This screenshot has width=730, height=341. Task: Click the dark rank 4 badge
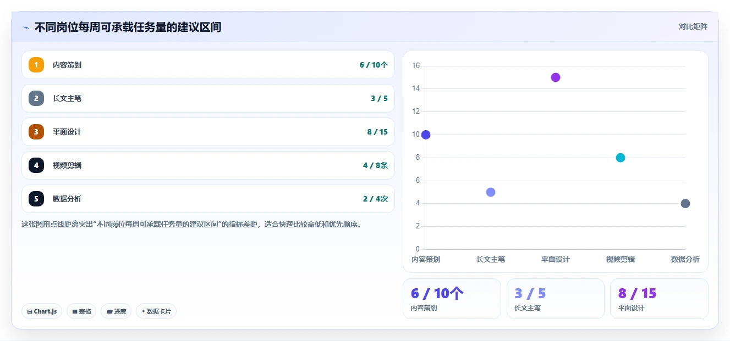[x=36, y=165]
